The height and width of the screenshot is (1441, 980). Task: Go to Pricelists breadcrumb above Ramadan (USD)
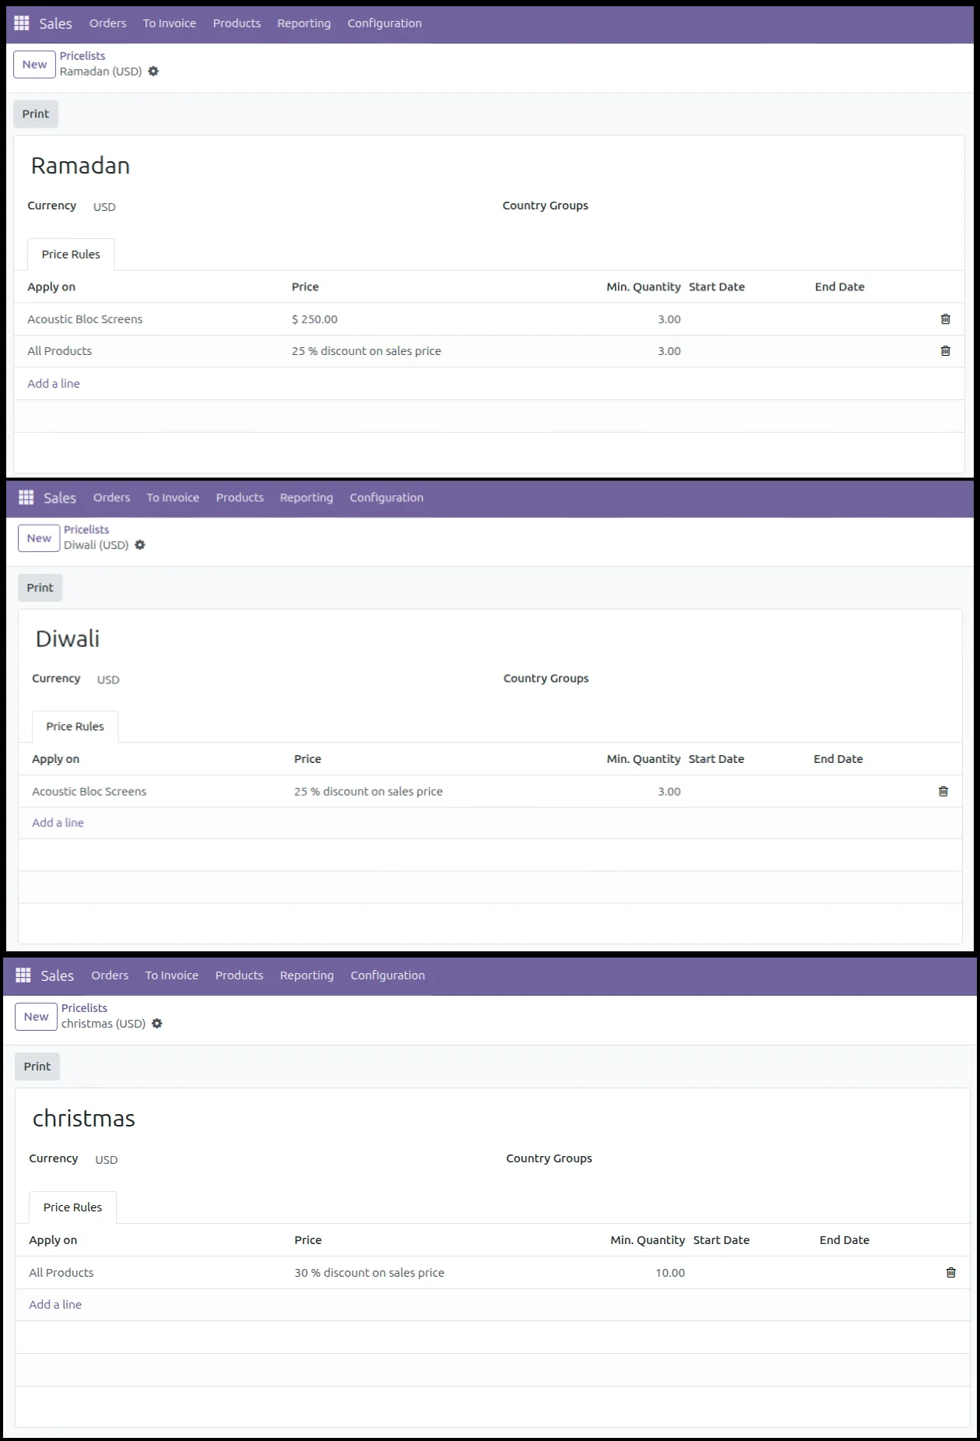pyautogui.click(x=83, y=56)
